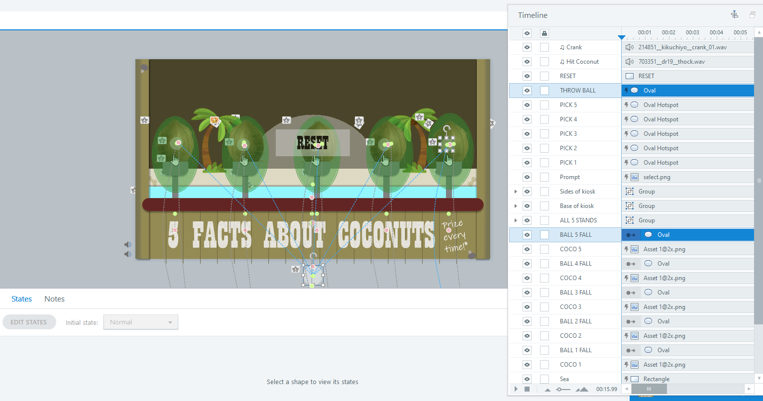Image resolution: width=763 pixels, height=401 pixels.
Task: Lock the PICK 3 layer
Action: tap(545, 134)
